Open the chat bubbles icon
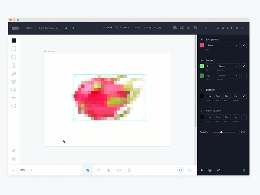 (x=218, y=170)
